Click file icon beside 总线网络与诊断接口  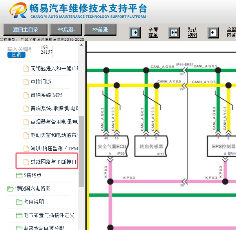pos(26,162)
